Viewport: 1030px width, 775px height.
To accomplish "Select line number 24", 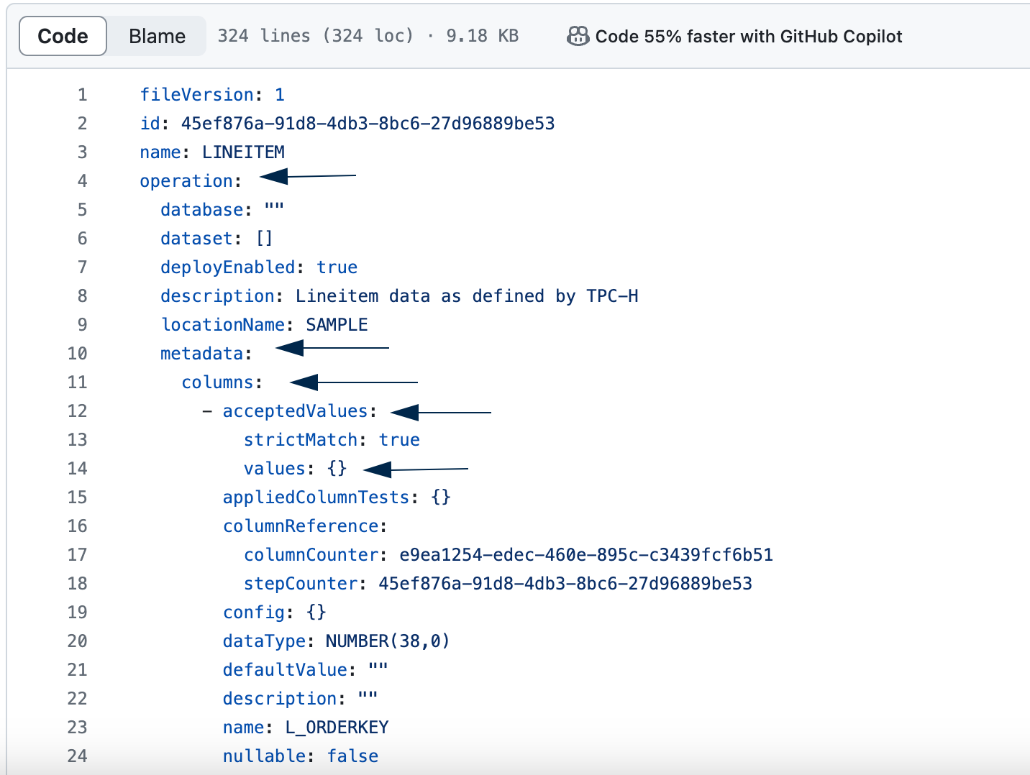I will pyautogui.click(x=77, y=756).
